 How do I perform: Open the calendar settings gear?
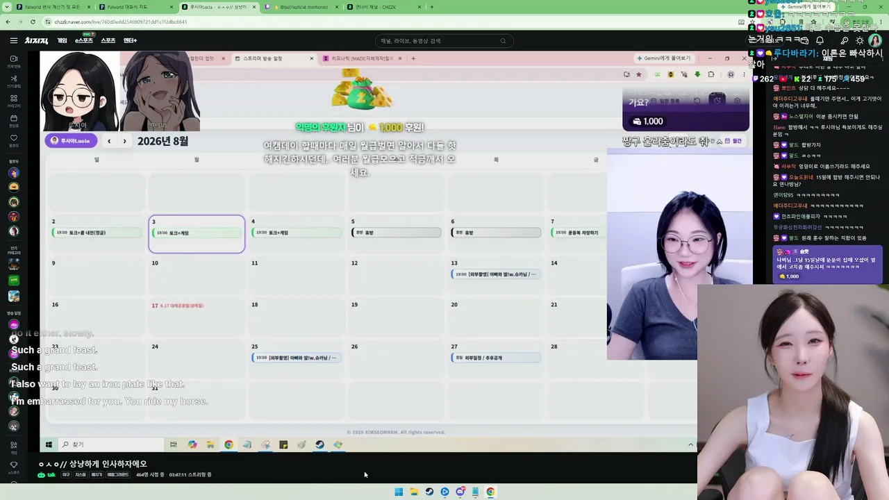tap(737, 101)
